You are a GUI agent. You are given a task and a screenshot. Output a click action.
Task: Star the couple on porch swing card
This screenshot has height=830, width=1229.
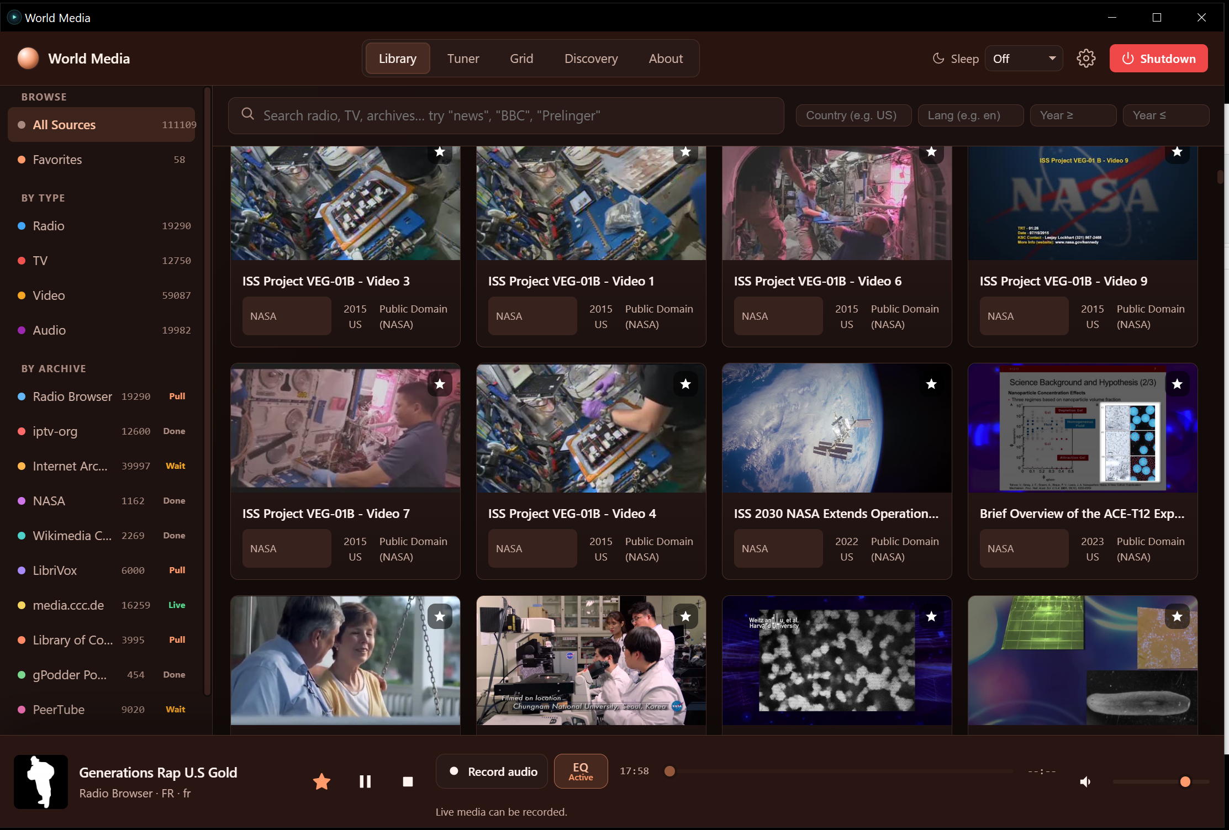tap(440, 616)
